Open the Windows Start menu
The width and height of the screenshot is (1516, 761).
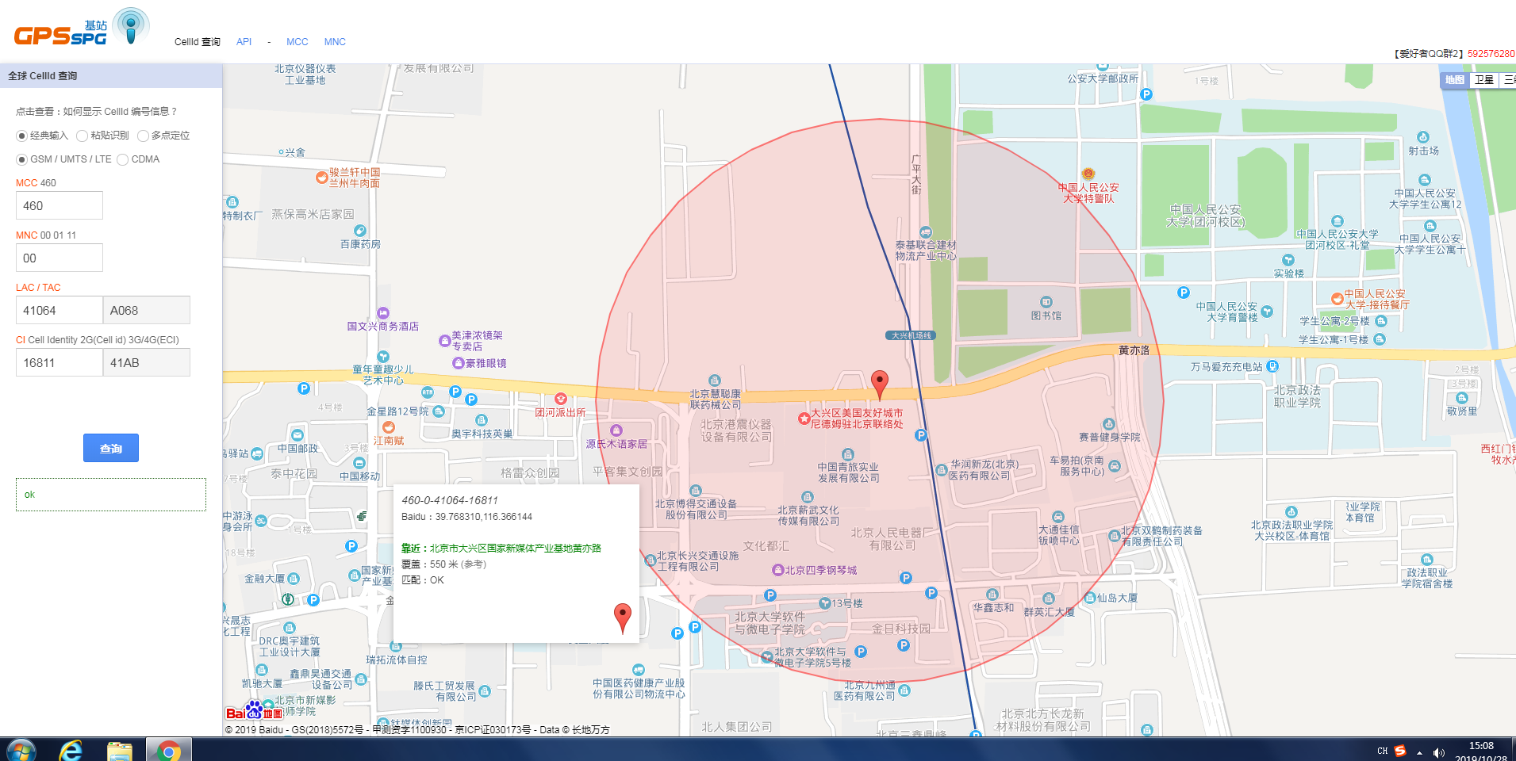pos(21,750)
